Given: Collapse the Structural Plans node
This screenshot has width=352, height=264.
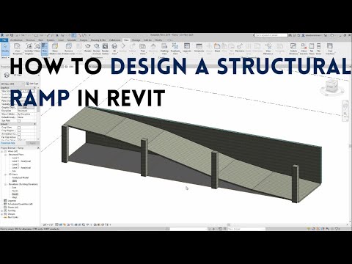Looking at the screenshot, I should click(6, 155).
